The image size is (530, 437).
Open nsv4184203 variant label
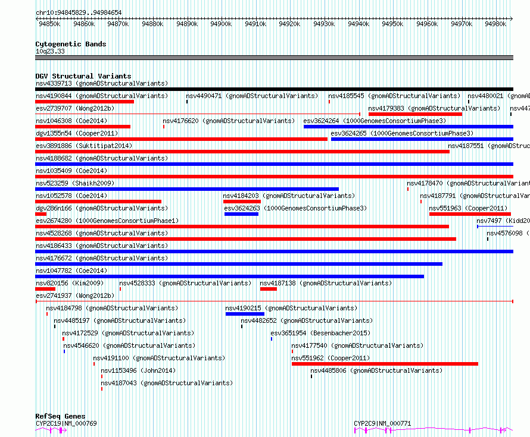[289, 196]
